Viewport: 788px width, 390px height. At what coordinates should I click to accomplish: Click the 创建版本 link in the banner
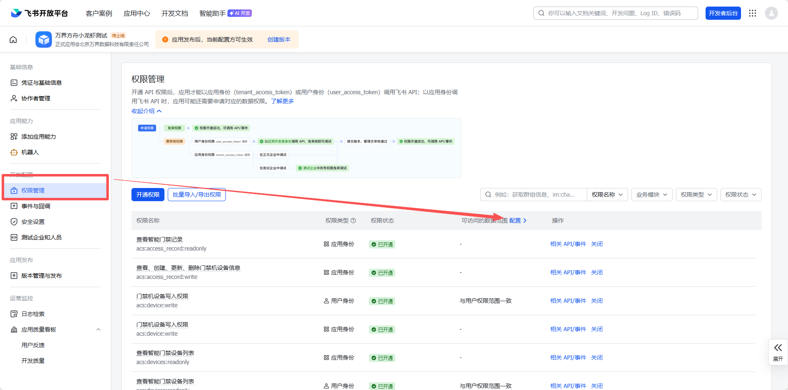279,39
